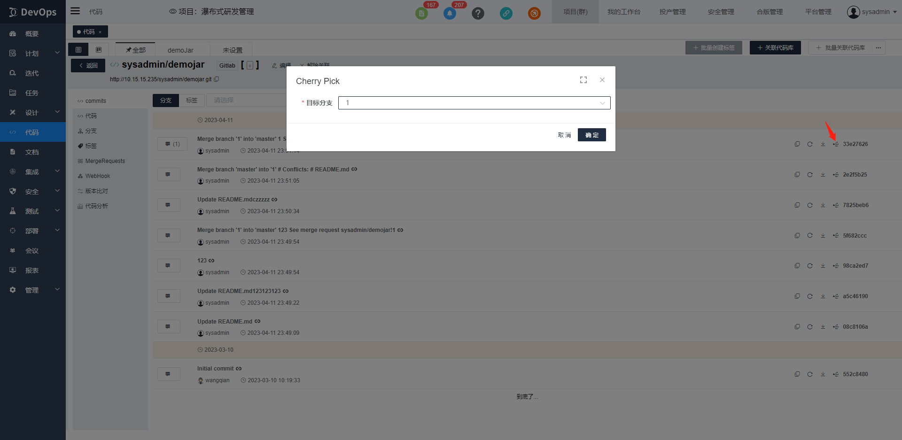Viewport: 902px width, 440px height.
Task: Switch to list view layout toggle
Action: pos(78,50)
